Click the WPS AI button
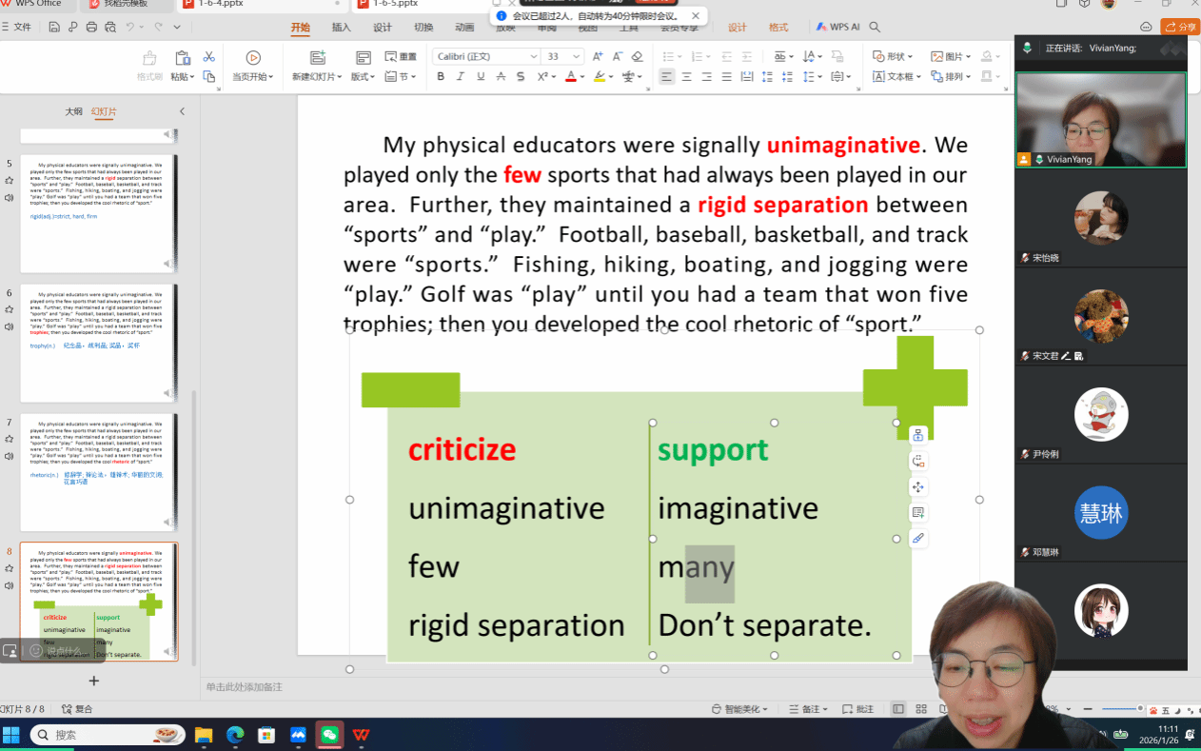 tap(837, 28)
